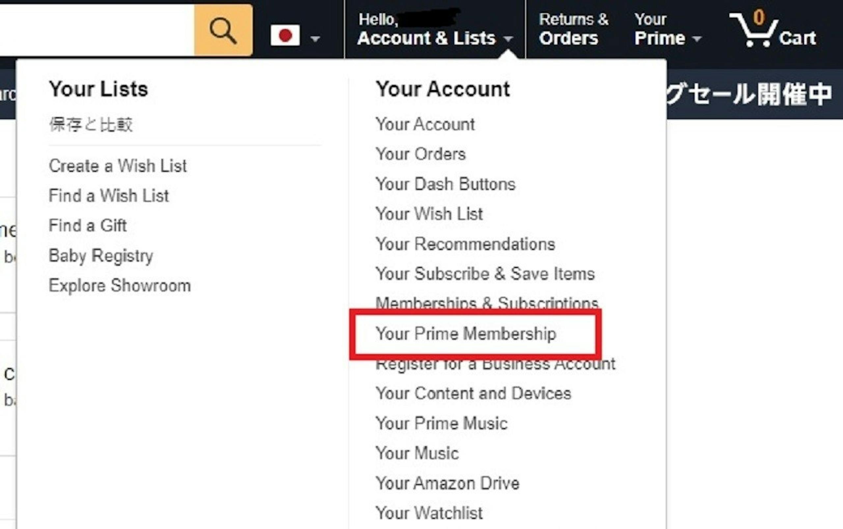Expand the language flag dropdown arrow
Screen dimensions: 843x529
pos(315,38)
